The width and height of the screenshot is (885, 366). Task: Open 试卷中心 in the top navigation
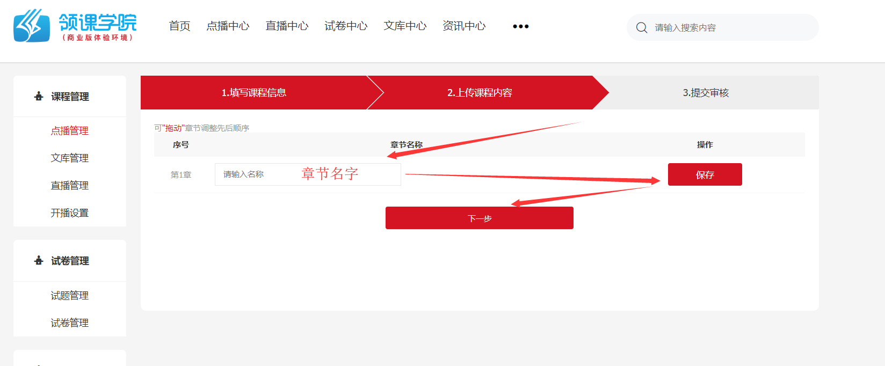click(x=346, y=26)
